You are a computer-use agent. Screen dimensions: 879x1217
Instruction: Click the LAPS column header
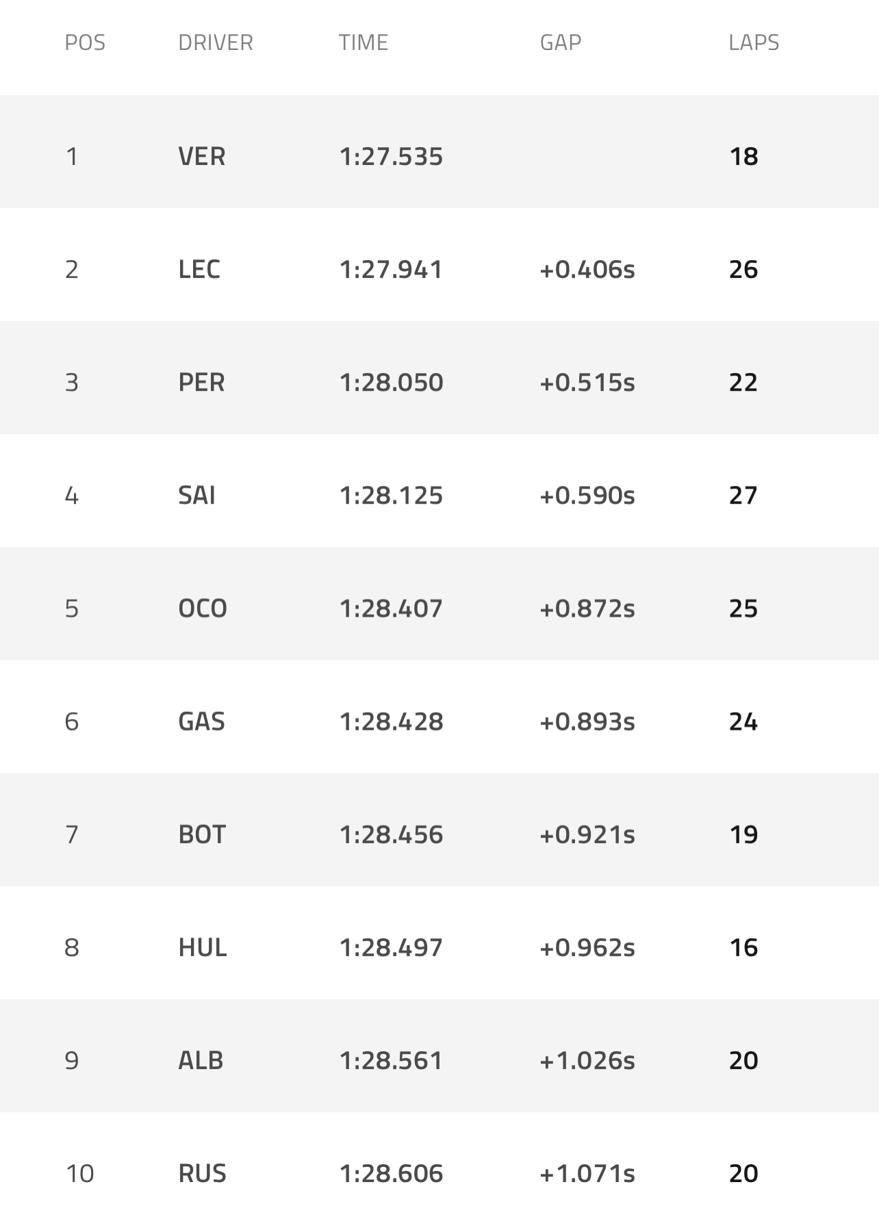[x=753, y=42]
